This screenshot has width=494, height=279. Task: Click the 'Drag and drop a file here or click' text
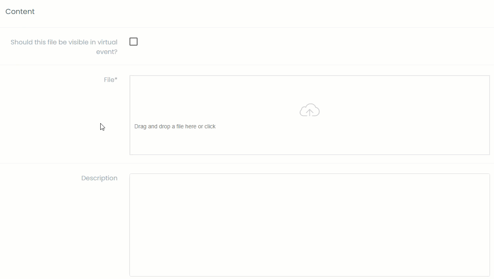(x=175, y=126)
